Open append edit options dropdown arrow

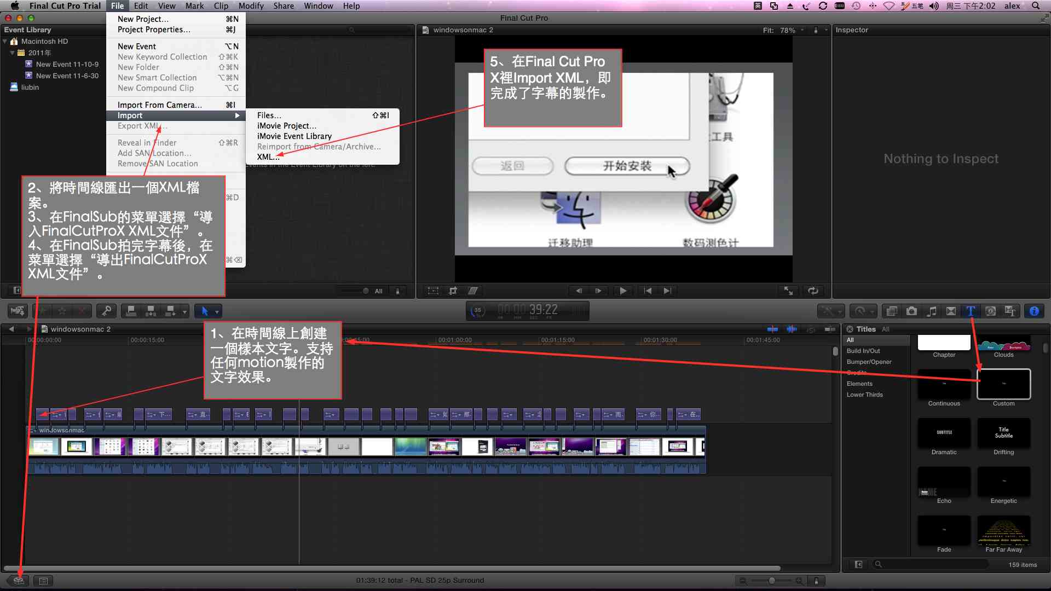184,311
